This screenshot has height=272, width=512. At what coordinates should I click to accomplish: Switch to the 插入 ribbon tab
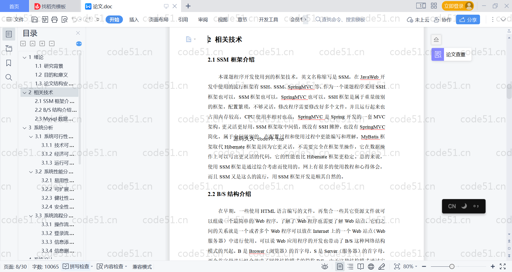tap(134, 19)
